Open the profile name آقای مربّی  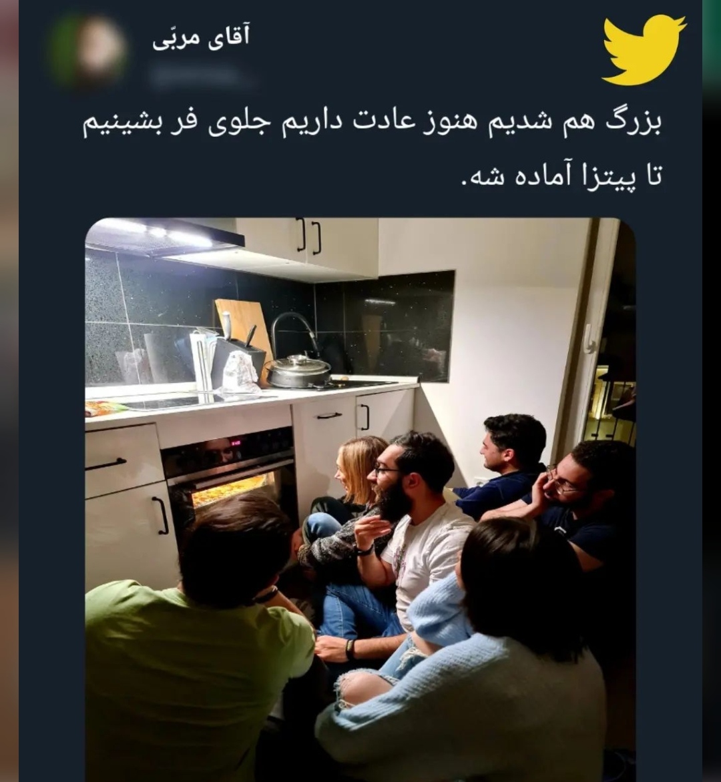click(200, 38)
